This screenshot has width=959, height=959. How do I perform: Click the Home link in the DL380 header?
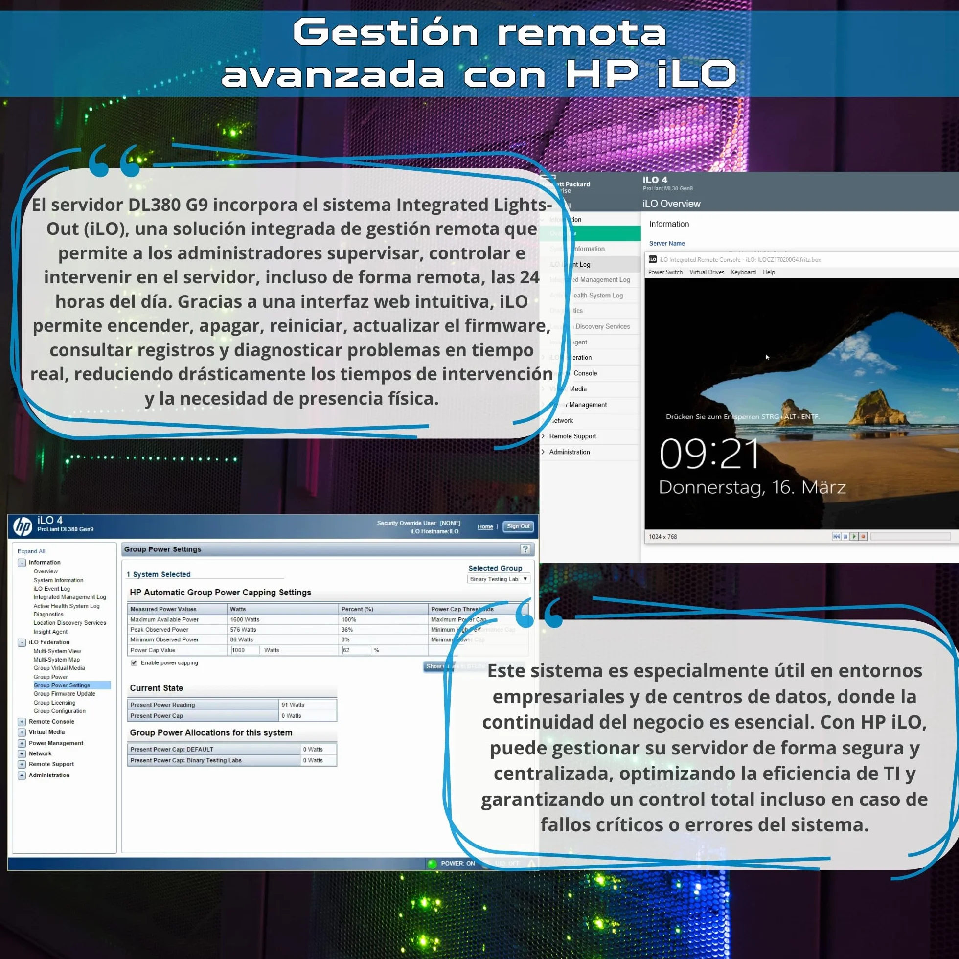click(x=485, y=526)
